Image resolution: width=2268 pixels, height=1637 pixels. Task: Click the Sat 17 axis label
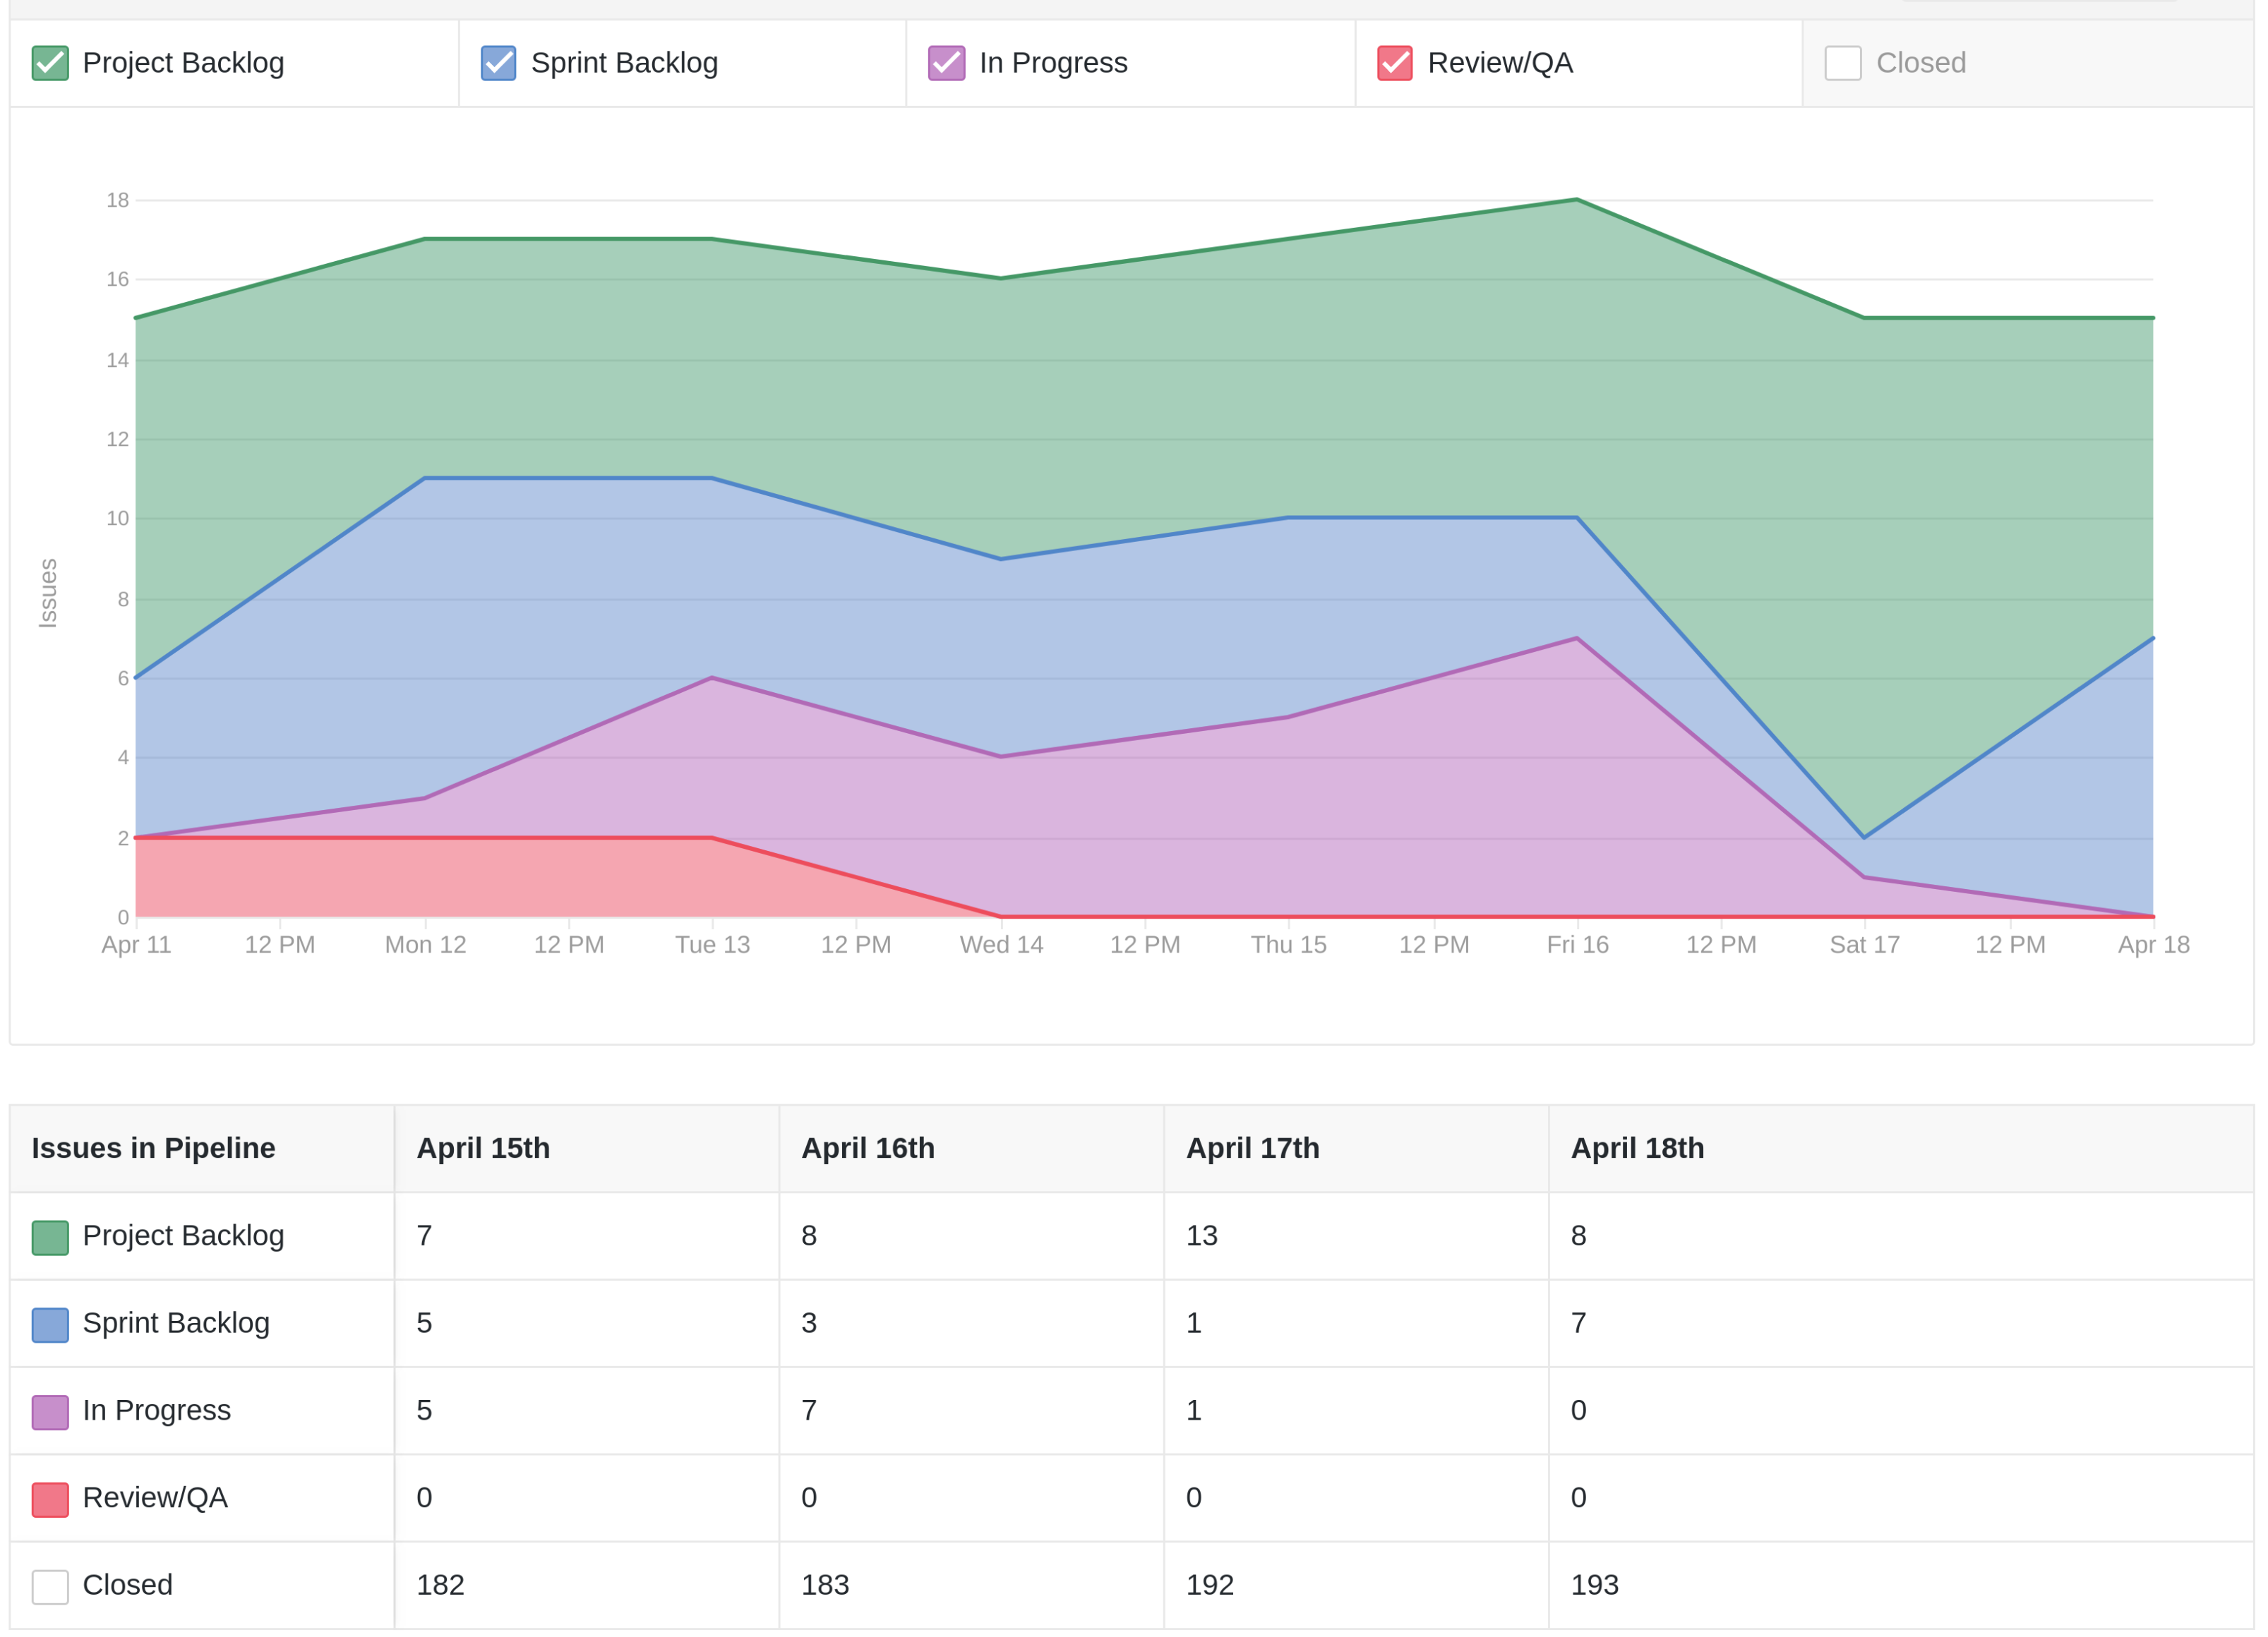tap(1864, 944)
